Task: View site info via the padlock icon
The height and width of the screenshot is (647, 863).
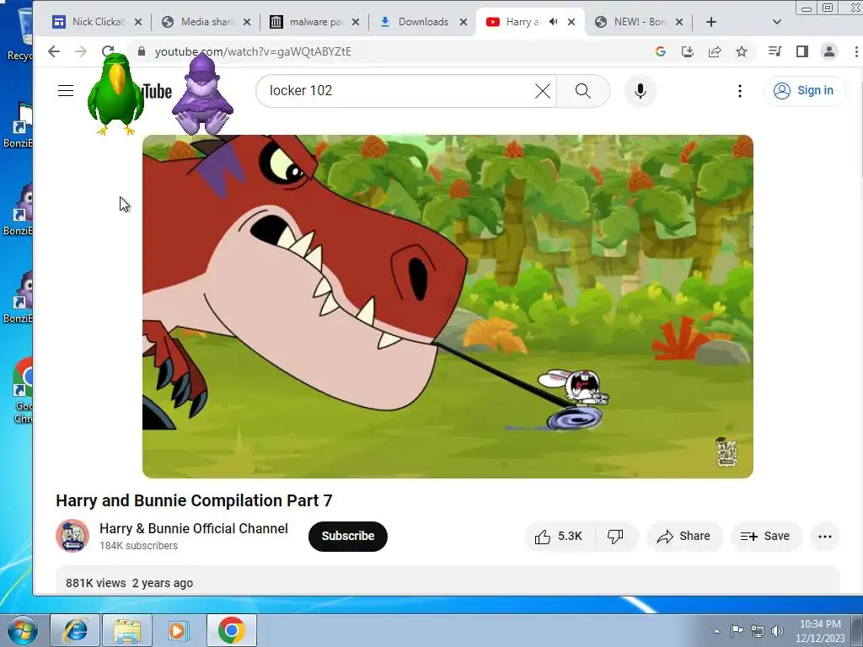Action: click(142, 51)
